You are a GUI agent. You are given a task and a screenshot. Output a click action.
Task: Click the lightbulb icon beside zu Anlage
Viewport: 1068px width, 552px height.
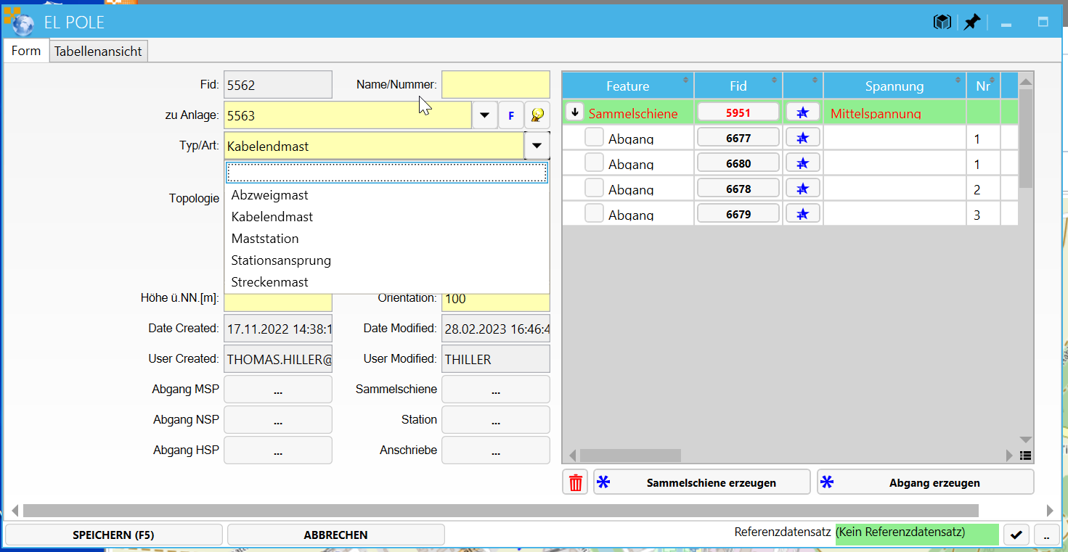coord(537,115)
